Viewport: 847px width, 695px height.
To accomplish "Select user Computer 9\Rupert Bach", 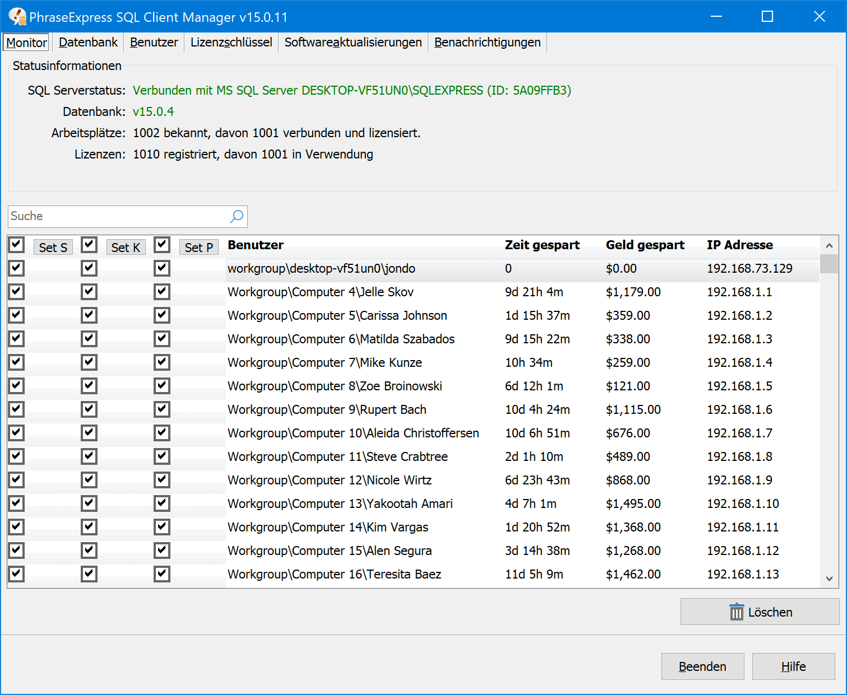I will click(327, 409).
